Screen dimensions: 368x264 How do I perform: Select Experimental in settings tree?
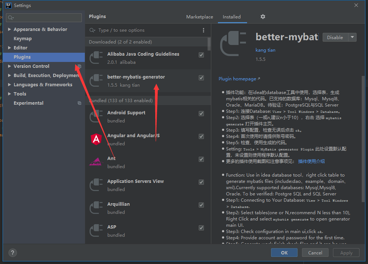(28, 103)
